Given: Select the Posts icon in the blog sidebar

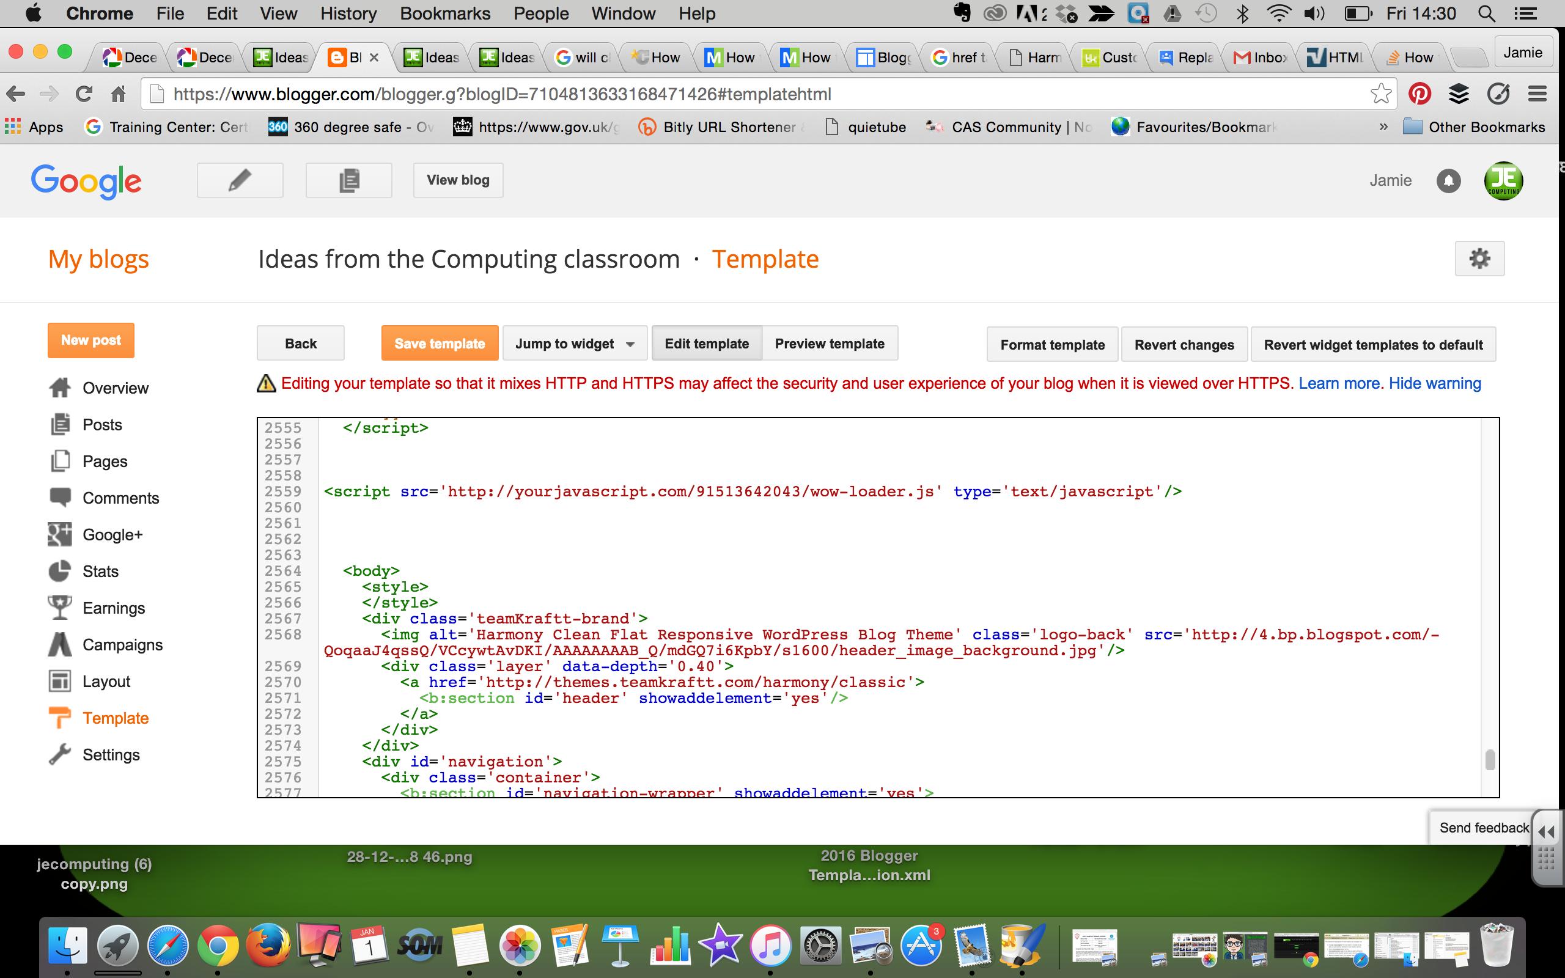Looking at the screenshot, I should point(60,424).
